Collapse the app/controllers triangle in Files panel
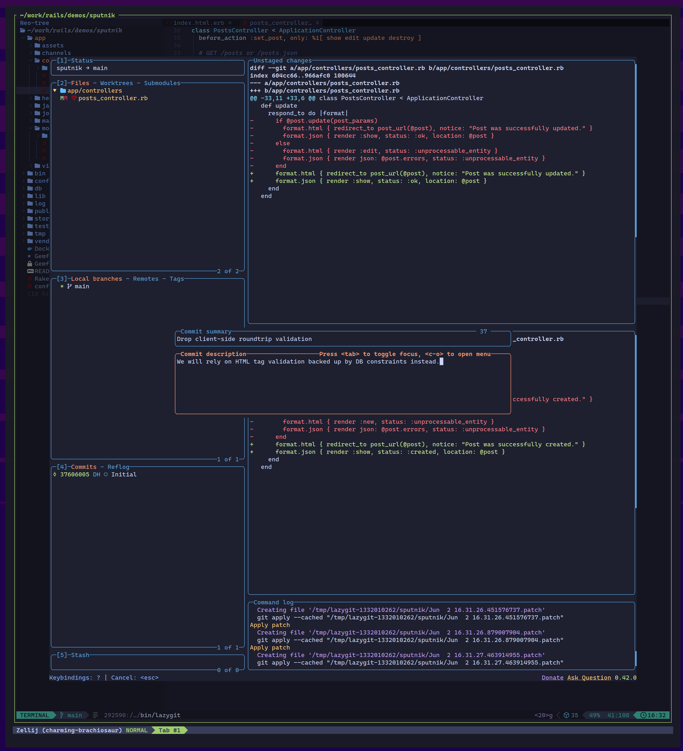 [x=55, y=91]
